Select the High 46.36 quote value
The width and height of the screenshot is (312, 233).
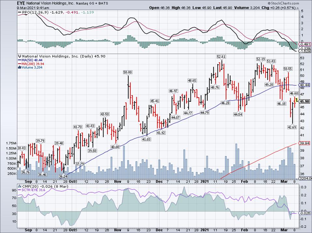coord(181,8)
